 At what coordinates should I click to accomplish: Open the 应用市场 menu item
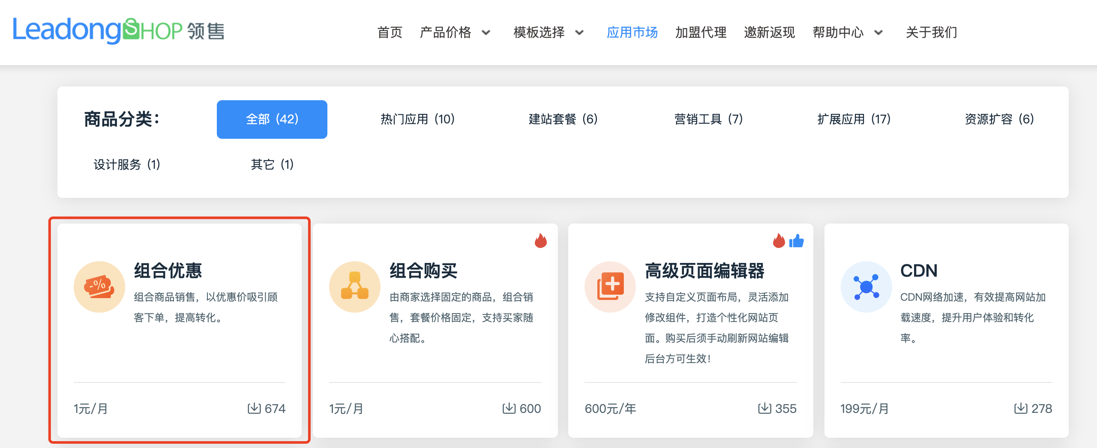(x=632, y=33)
